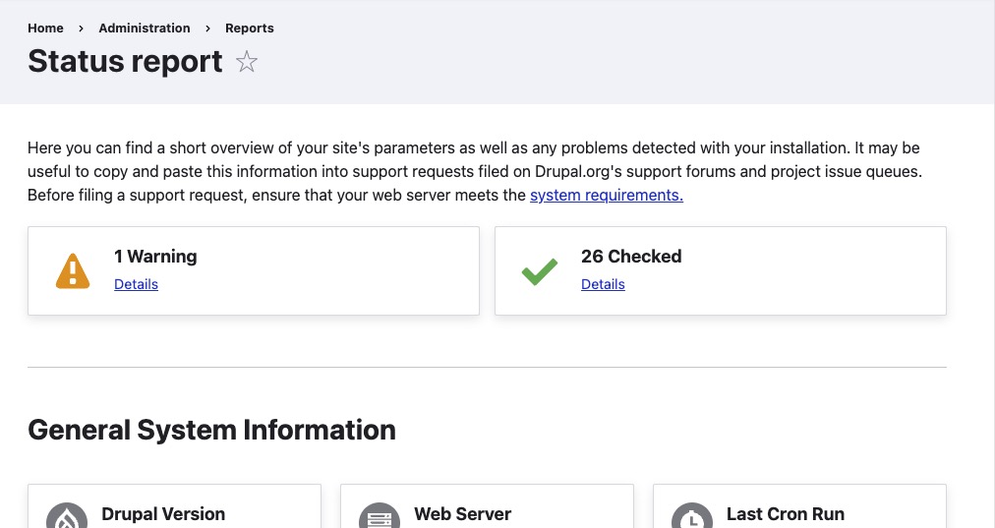The height and width of the screenshot is (528, 995).
Task: Open the system requirements link
Action: 607,195
